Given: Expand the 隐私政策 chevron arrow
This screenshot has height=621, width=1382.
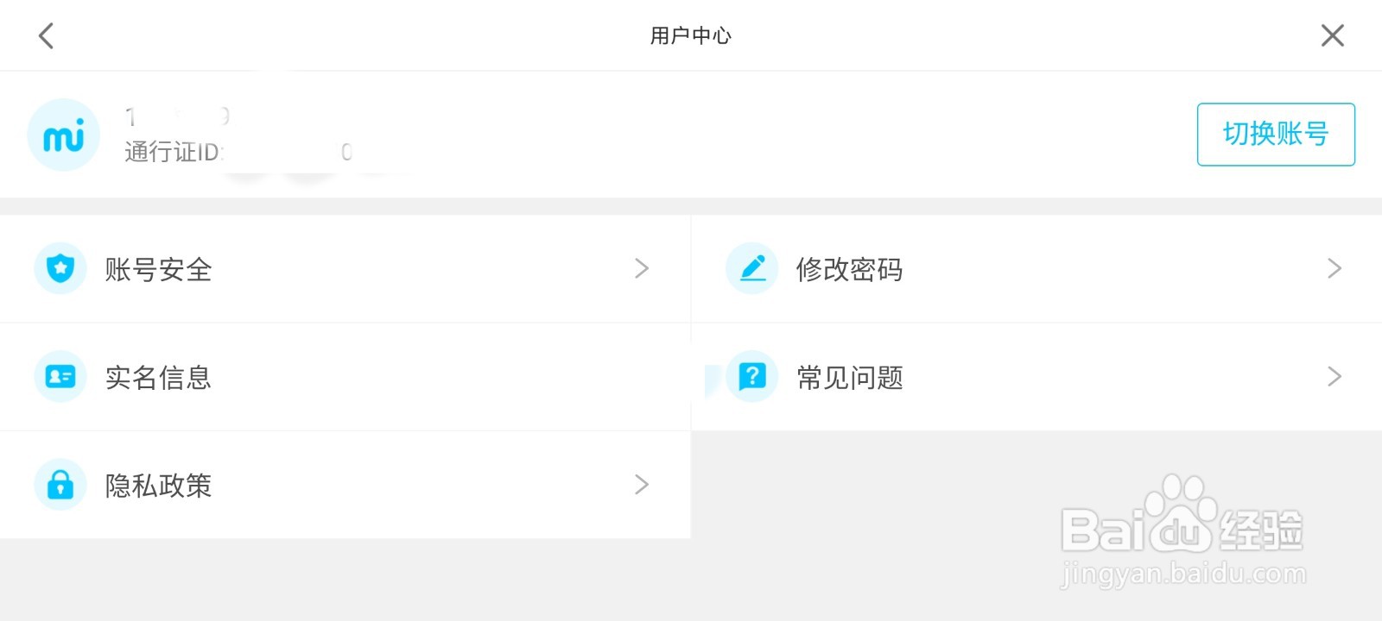Looking at the screenshot, I should point(641,485).
